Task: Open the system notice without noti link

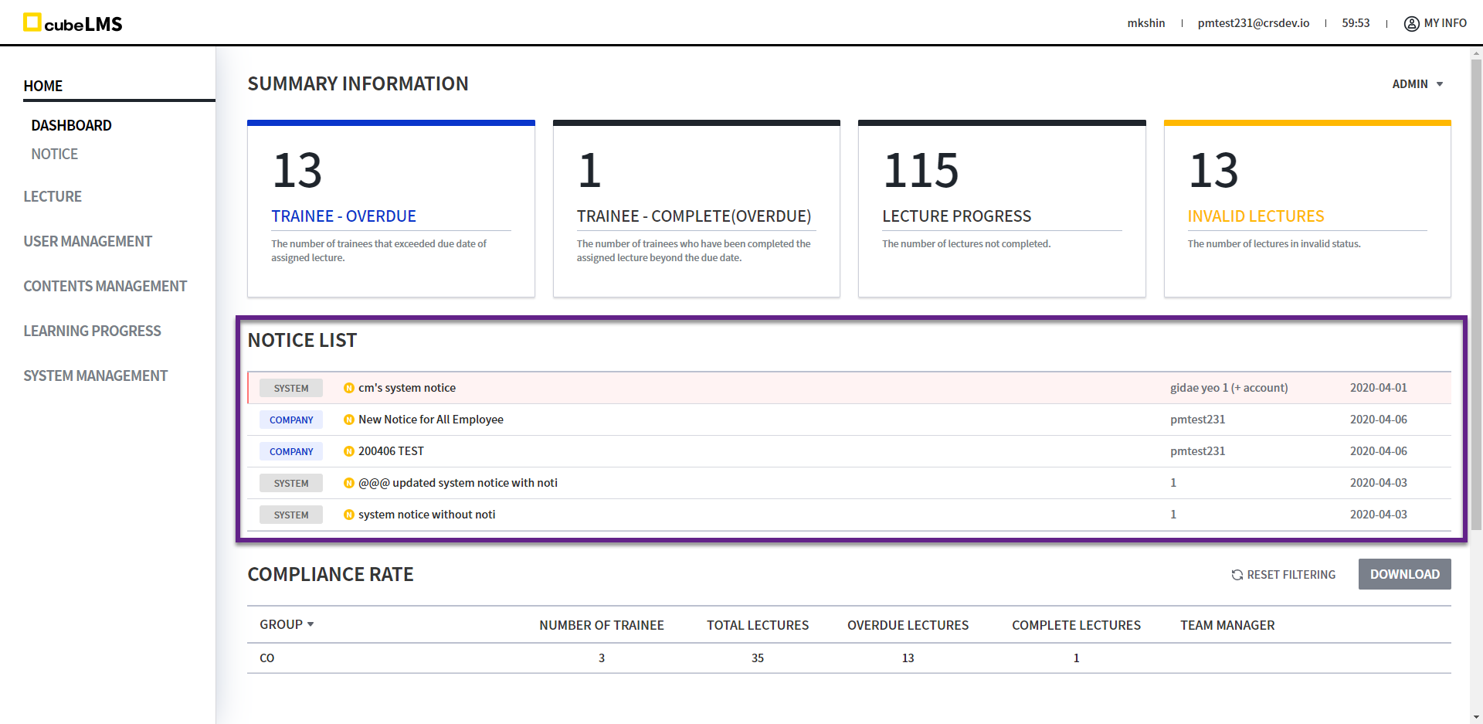Action: [x=426, y=515]
